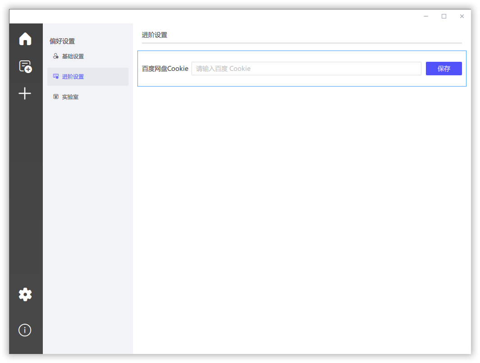Click the plus icon in dark sidebar

click(25, 93)
